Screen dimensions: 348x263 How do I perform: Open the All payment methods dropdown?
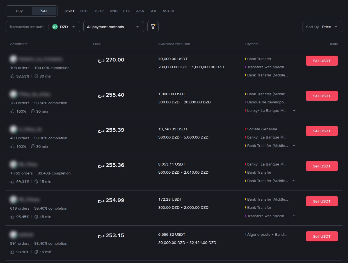tap(114, 27)
